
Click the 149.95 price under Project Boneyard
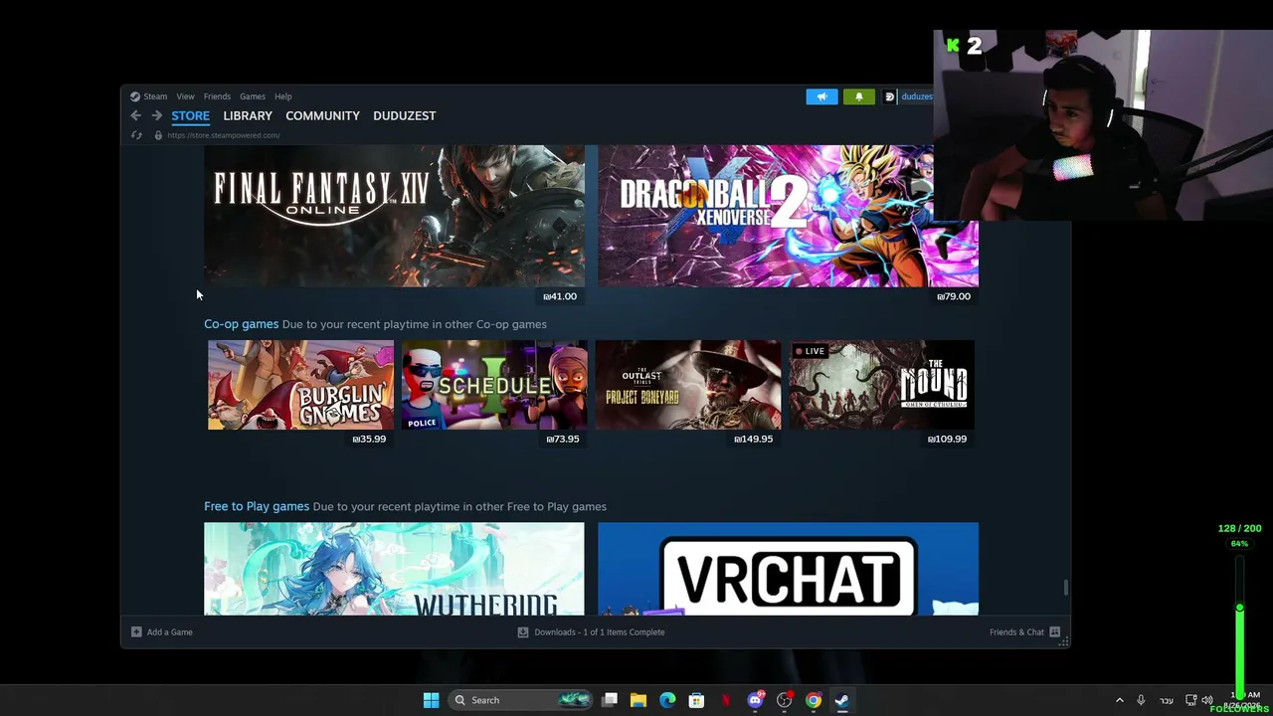click(753, 439)
